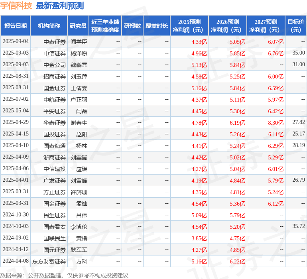
Task: Select institution 中信建投
Action: point(55,169)
